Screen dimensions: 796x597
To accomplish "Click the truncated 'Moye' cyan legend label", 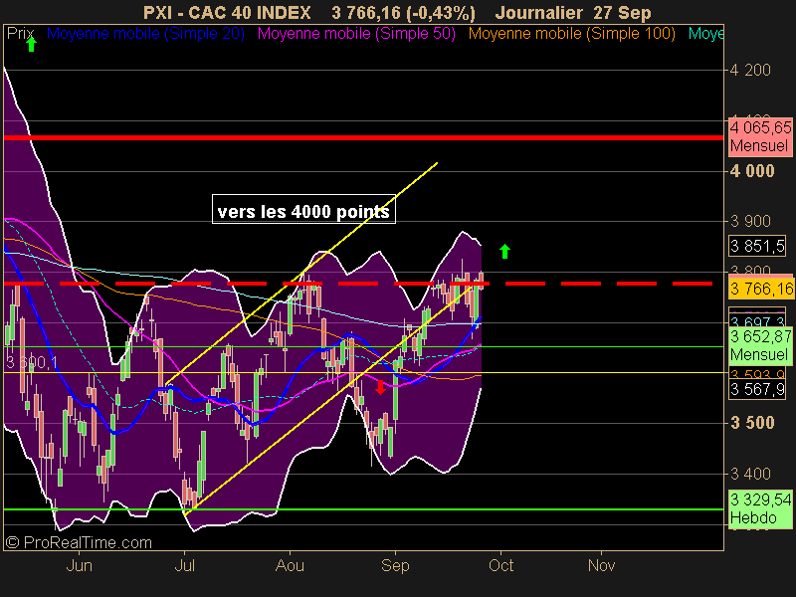I will (705, 34).
